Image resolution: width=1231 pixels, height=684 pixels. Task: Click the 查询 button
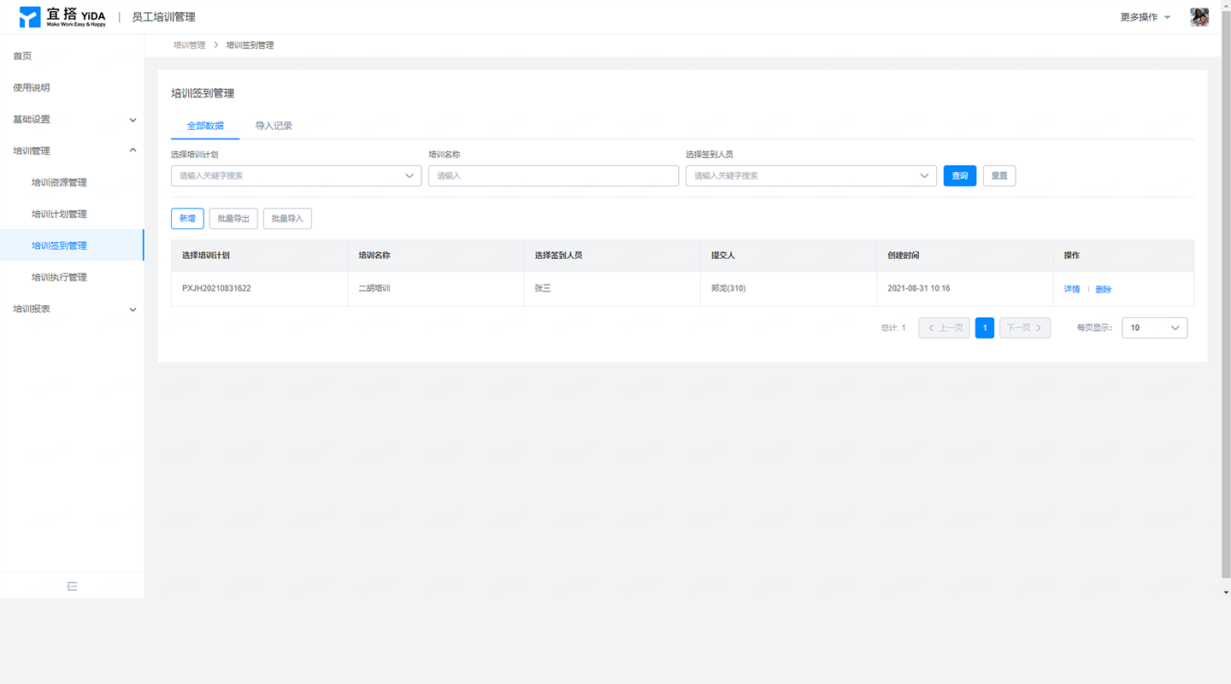coord(960,176)
